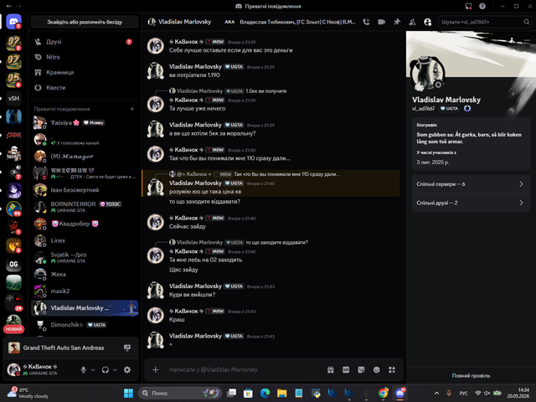
Task: Open the chat with (M) Manager
Action: pyautogui.click(x=85, y=157)
